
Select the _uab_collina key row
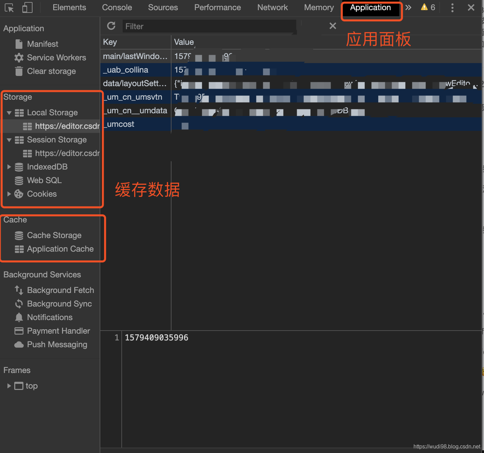(291, 70)
